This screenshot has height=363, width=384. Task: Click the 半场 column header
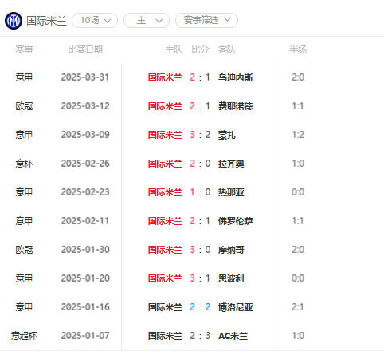[298, 49]
